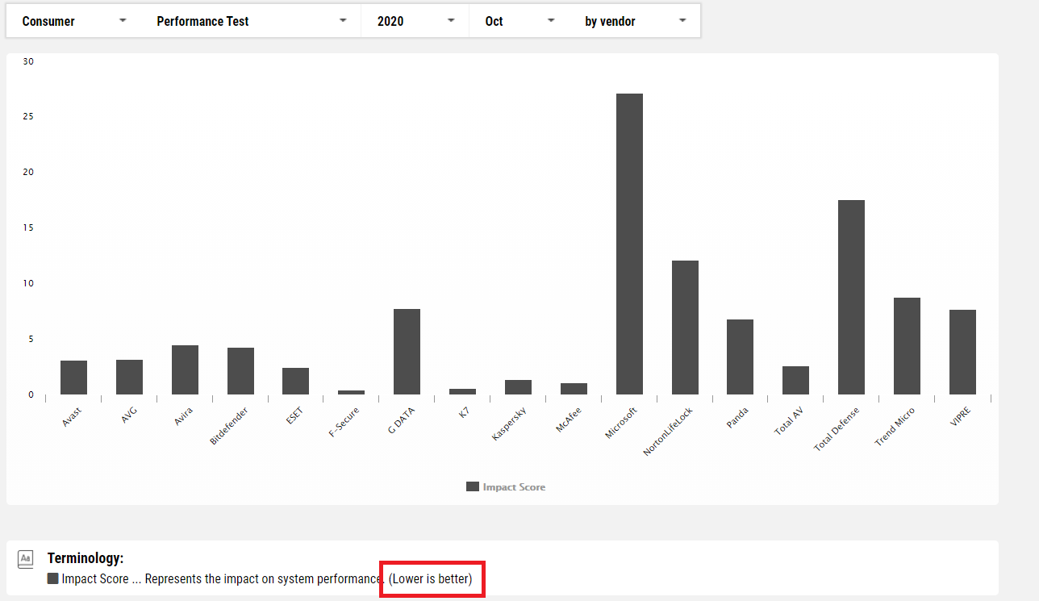The height and width of the screenshot is (601, 1039).
Task: Click the Panda axis label
Action: click(737, 417)
